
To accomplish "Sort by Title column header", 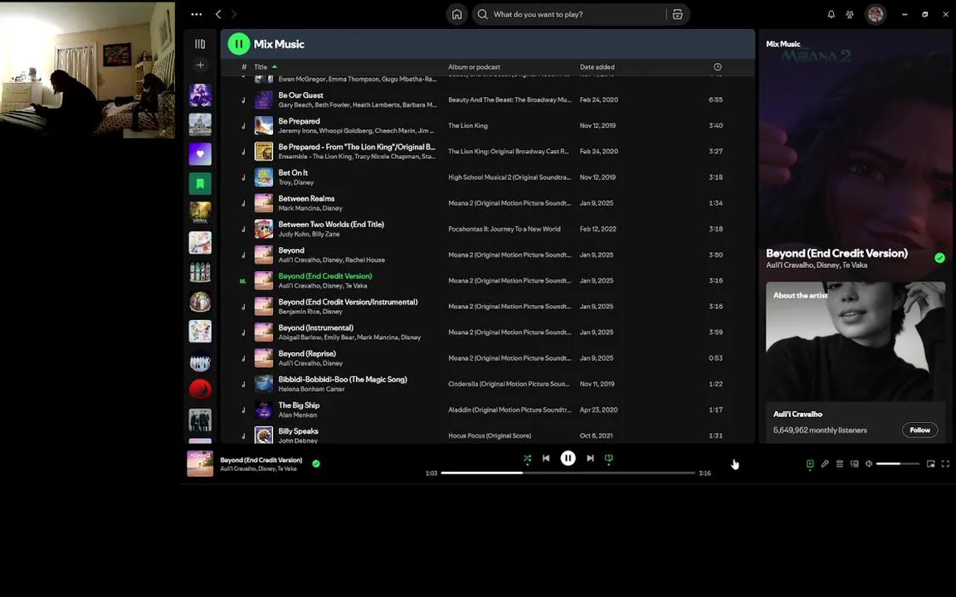I will (261, 67).
